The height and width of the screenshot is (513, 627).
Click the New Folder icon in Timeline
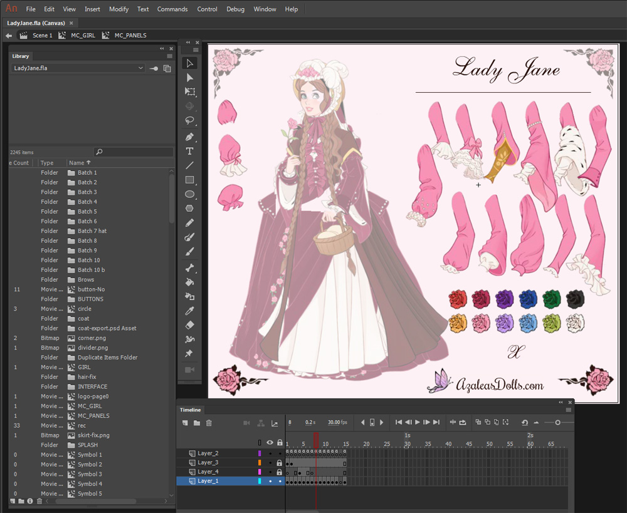pyautogui.click(x=197, y=423)
